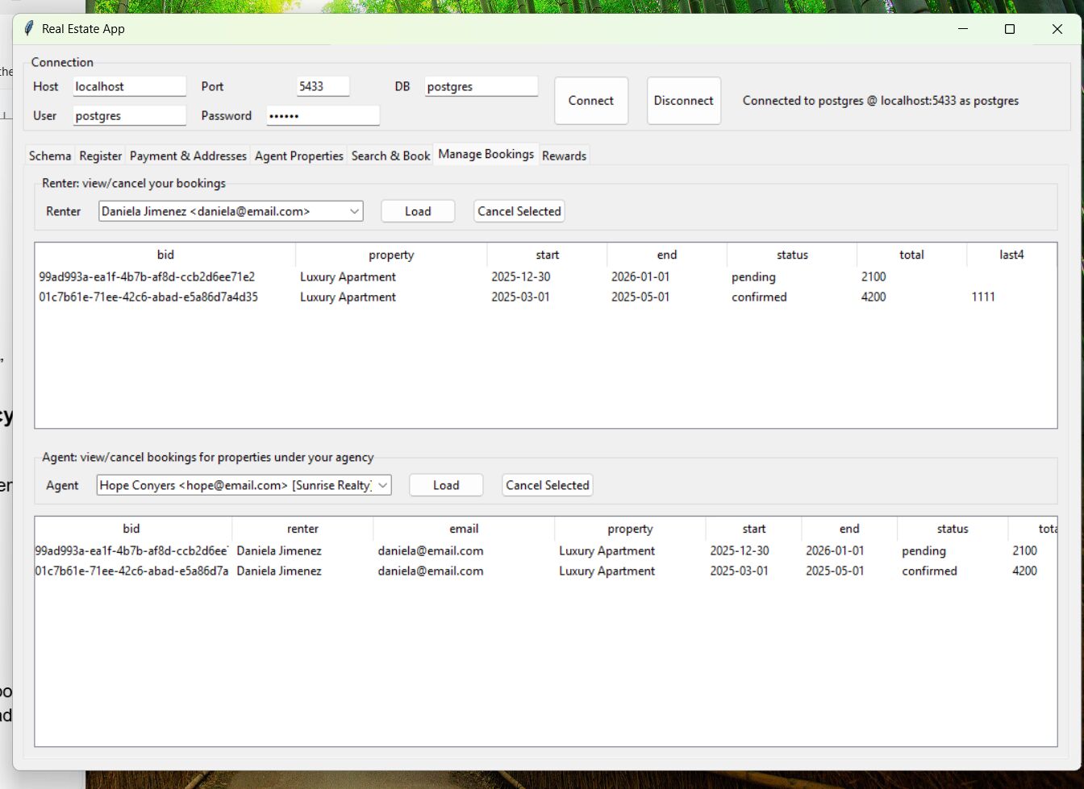The width and height of the screenshot is (1084, 789).
Task: Select pending booking row in agent table
Action: 545,550
